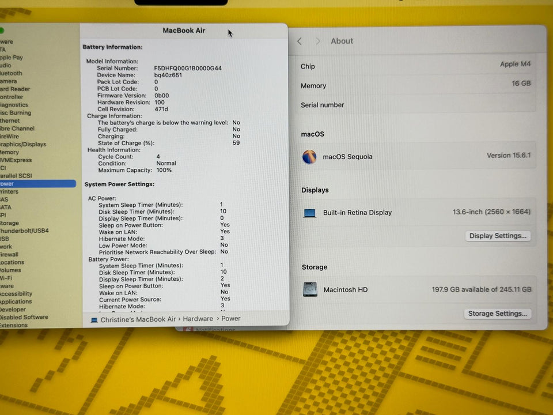Select Graphics/Displays in the sidebar
Image resolution: width=553 pixels, height=415 pixels.
click(x=23, y=144)
